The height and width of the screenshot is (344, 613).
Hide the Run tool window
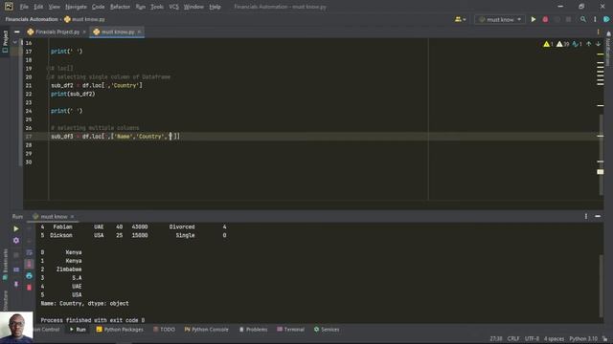tap(598, 217)
